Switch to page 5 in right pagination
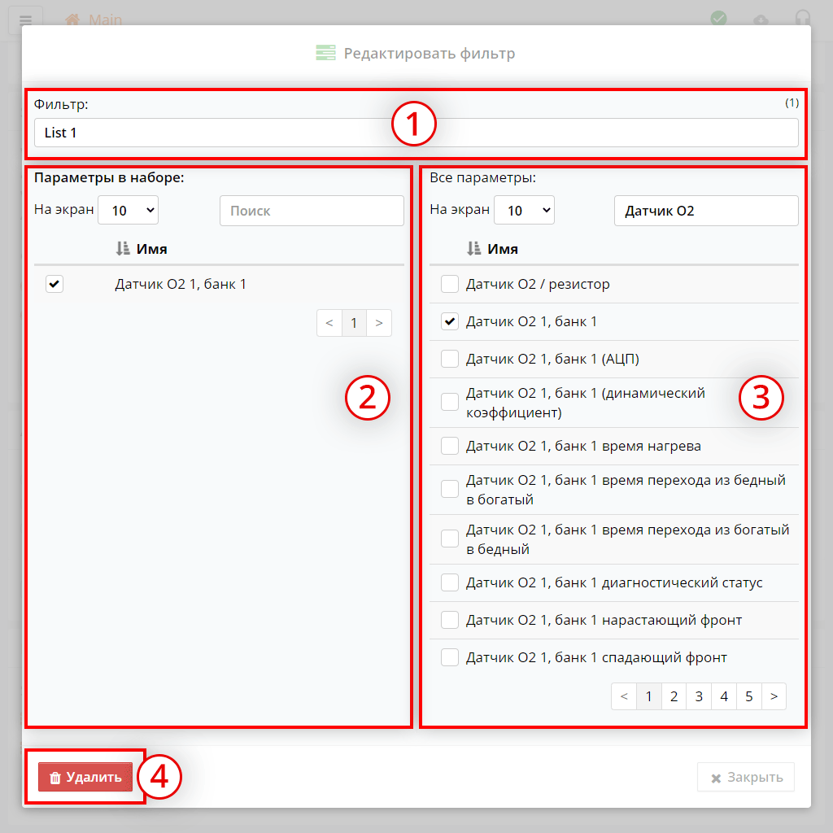The height and width of the screenshot is (833, 833). 748,696
